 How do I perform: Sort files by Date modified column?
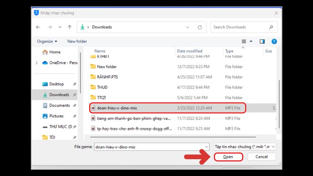point(189,51)
